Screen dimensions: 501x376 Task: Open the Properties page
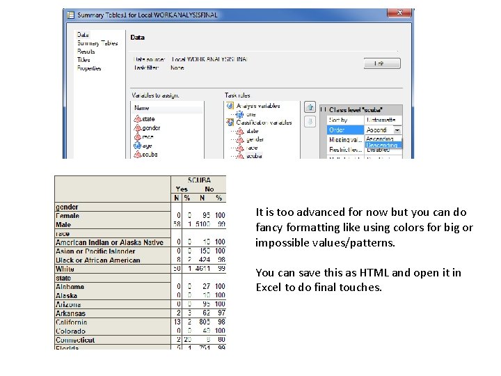coord(89,68)
